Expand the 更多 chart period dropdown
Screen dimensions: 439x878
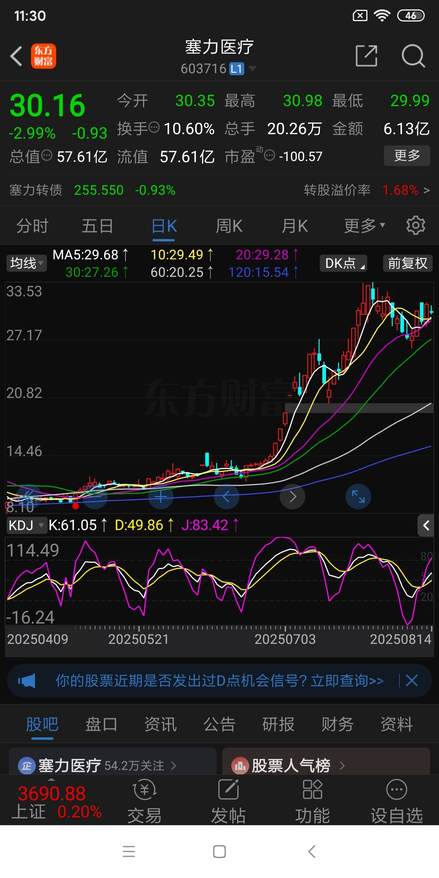click(x=364, y=226)
